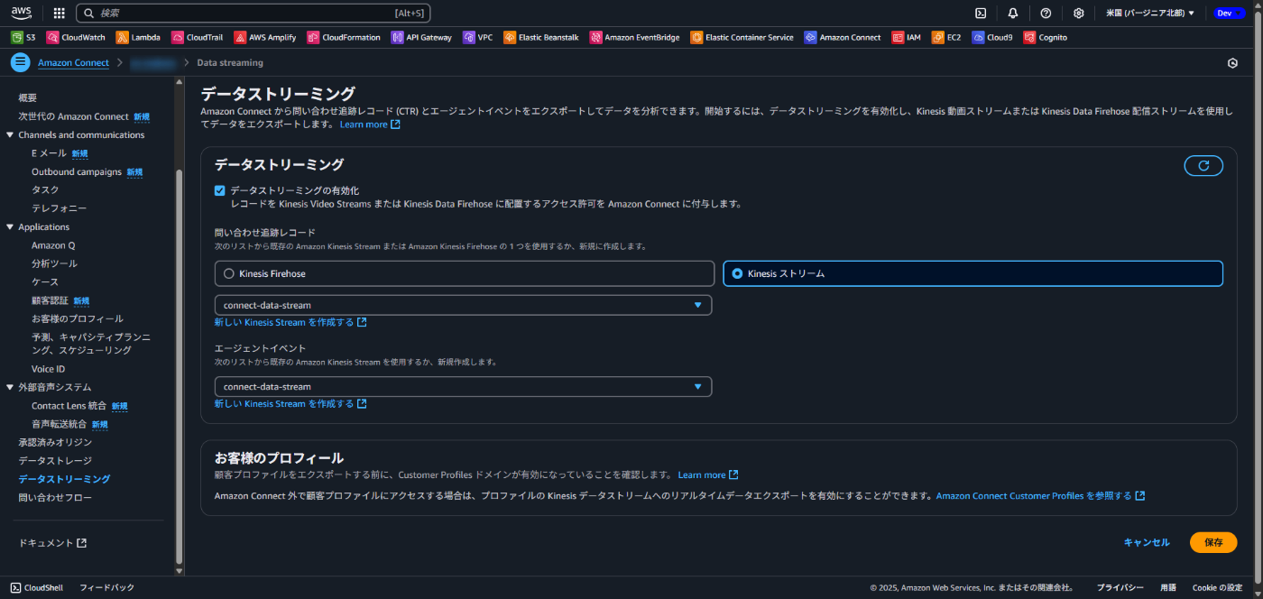Open Learn more link in お客様のプロフィール
The image size is (1263, 599).
pos(708,475)
